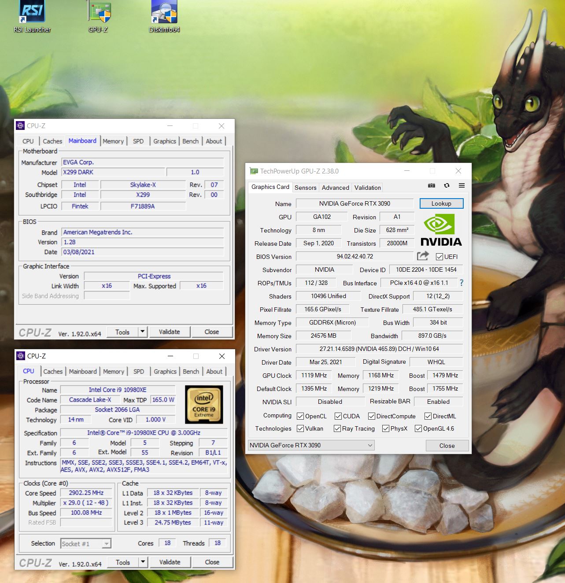
Task: Open the GPU-Z desktop shortcut
Action: click(x=98, y=17)
